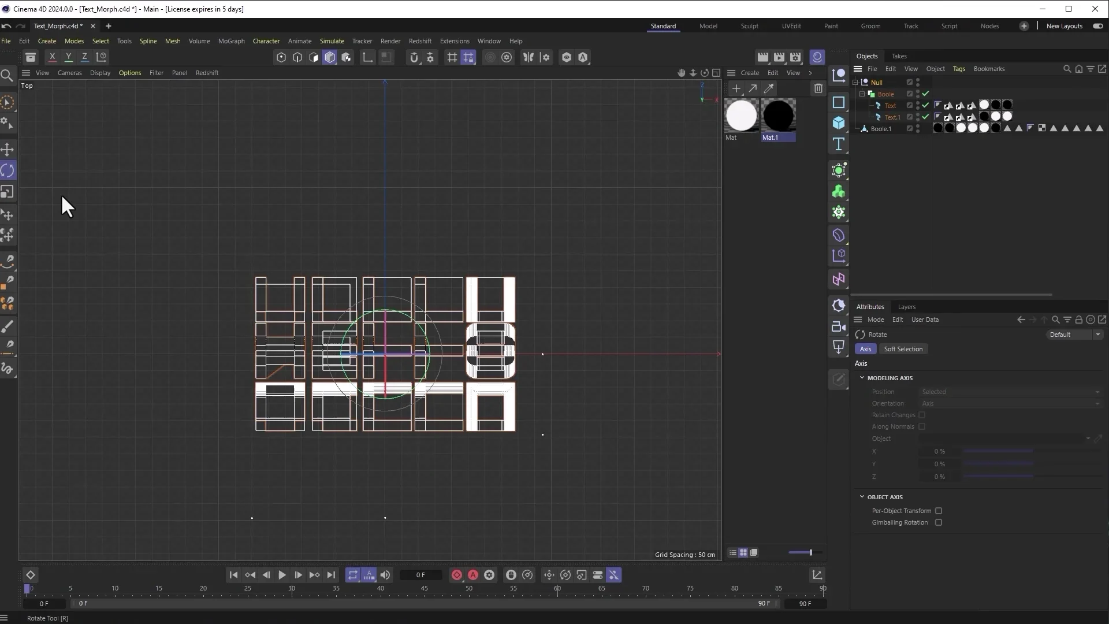The height and width of the screenshot is (624, 1109).
Task: Select the Rotate tool in left toolbar
Action: (8, 171)
